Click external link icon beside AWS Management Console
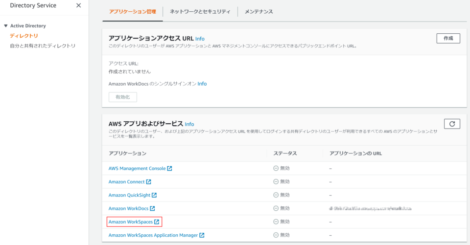 click(x=170, y=168)
